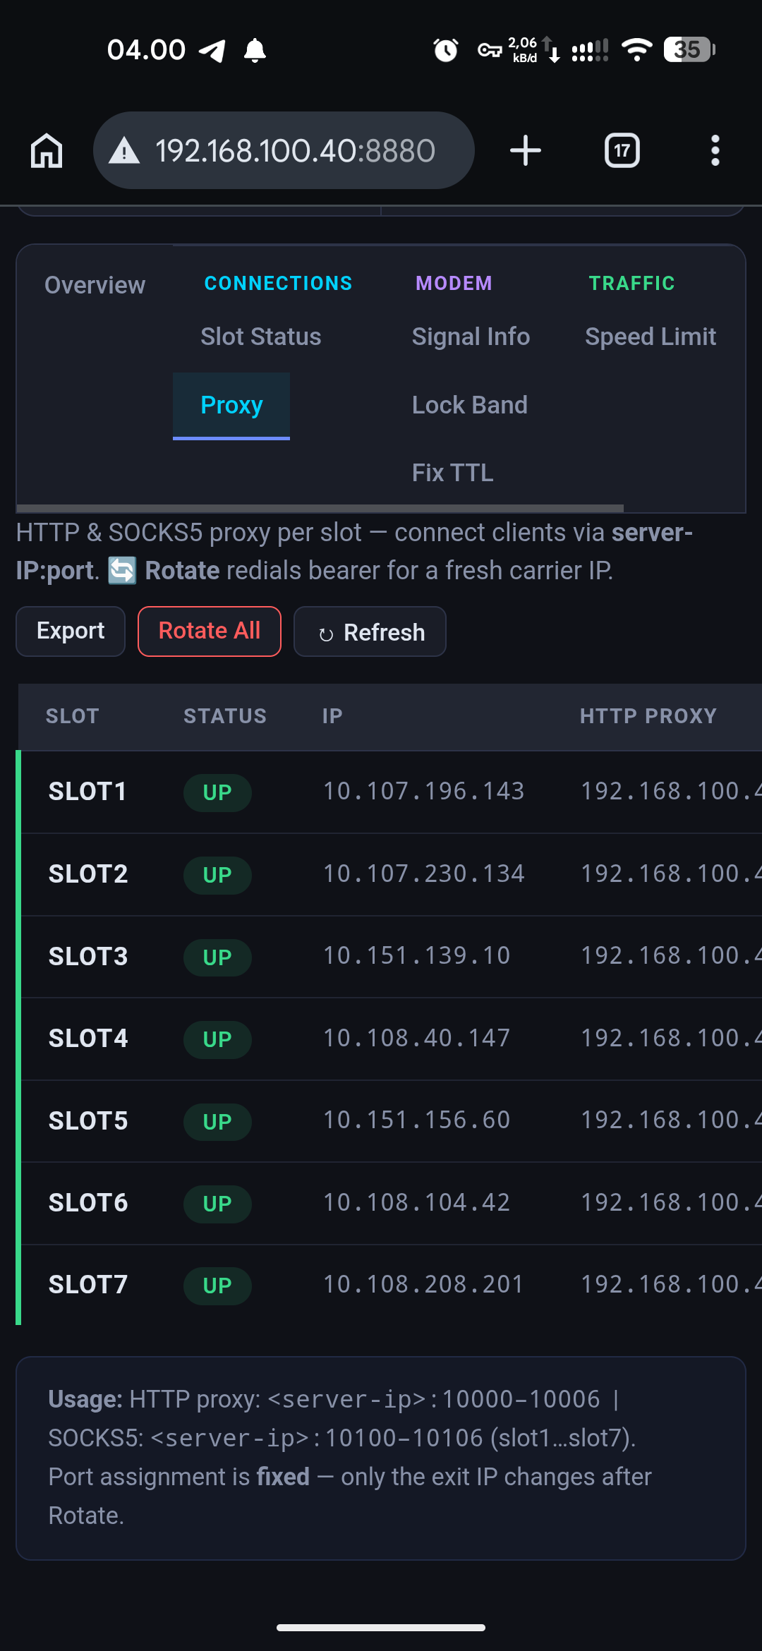Click the Refresh button
762x1651 pixels.
click(370, 631)
